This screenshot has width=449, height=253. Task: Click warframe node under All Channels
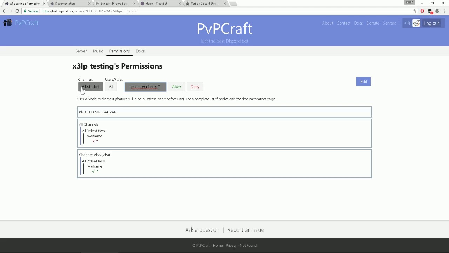[95, 136]
